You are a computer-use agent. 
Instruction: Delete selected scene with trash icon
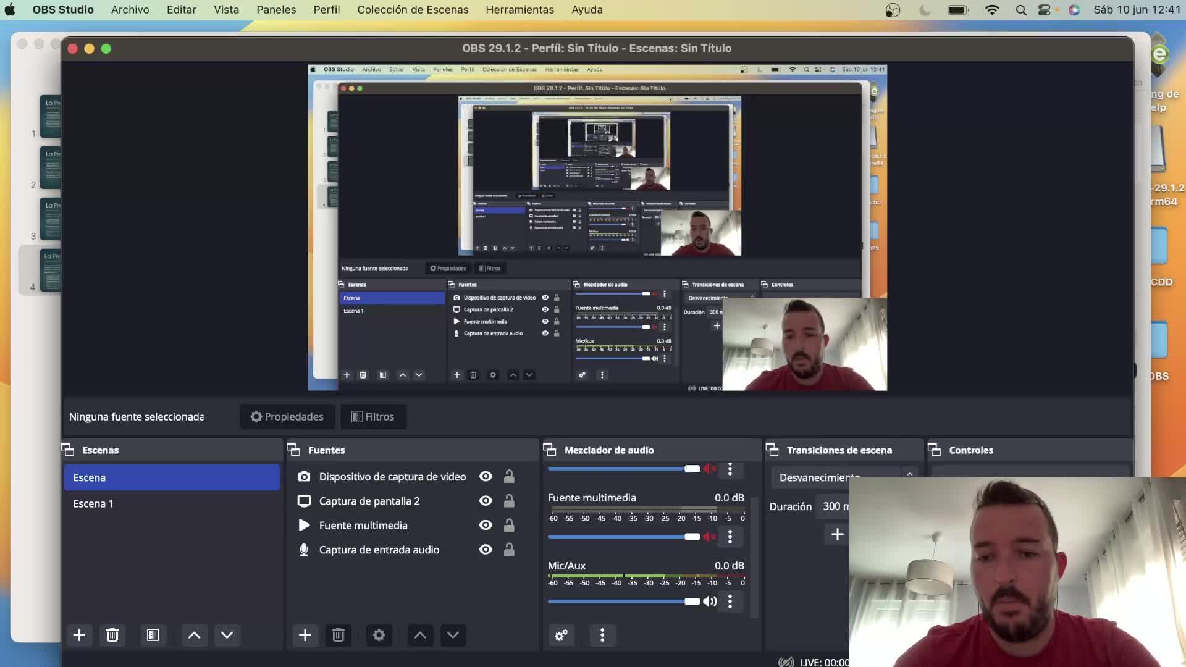tap(112, 635)
